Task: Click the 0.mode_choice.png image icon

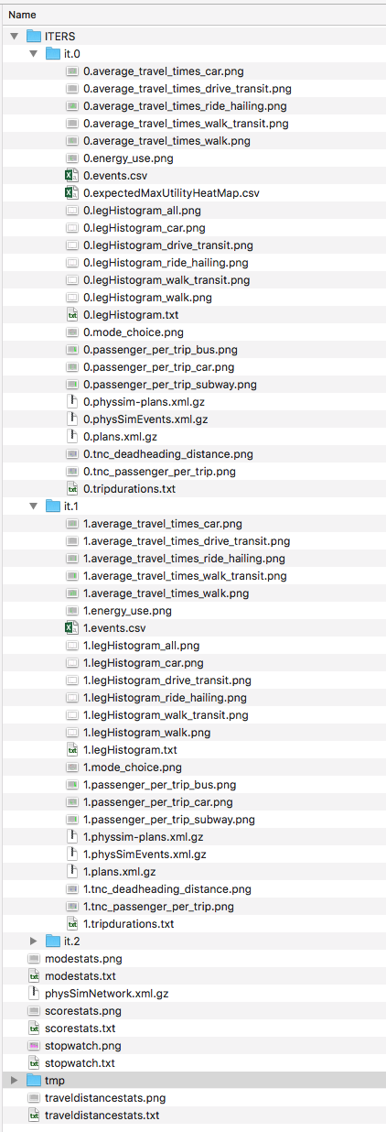Action: click(72, 332)
